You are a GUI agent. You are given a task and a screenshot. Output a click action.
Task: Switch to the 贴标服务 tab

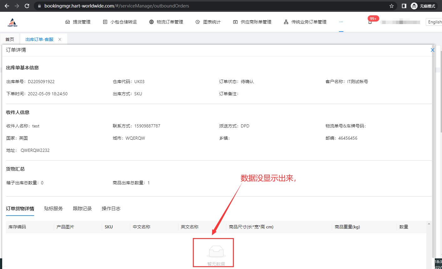54,208
